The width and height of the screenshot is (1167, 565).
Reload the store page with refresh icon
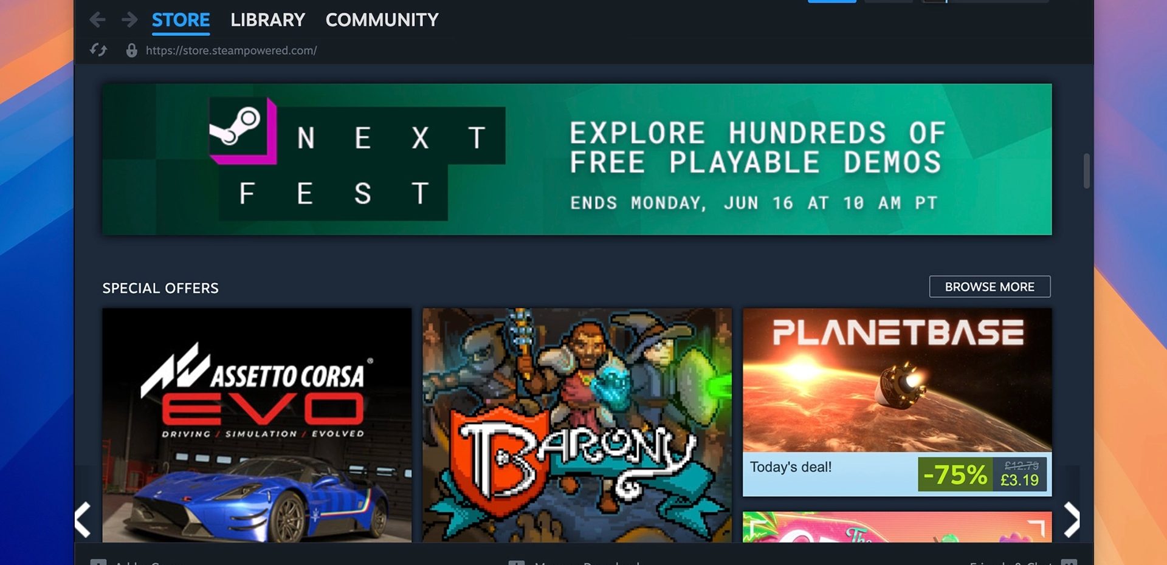(98, 50)
